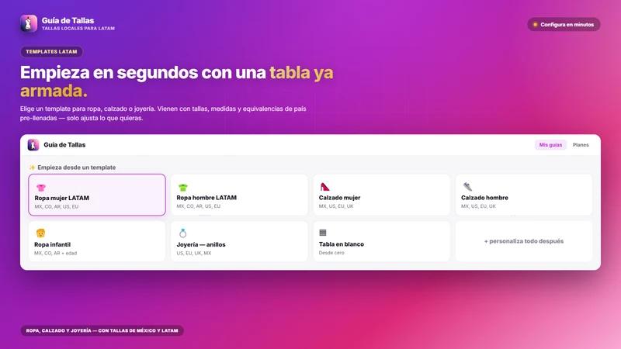621x349 pixels.
Task: Click the Empieza desde un template label
Action: coord(76,168)
